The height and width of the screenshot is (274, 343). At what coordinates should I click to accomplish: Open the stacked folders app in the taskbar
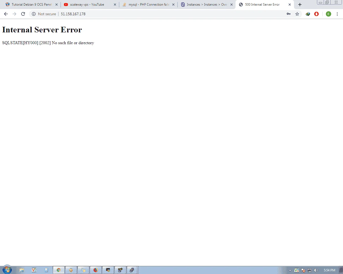pos(83,270)
